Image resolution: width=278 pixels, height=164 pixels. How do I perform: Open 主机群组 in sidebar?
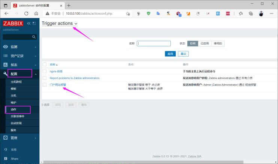click(16, 82)
